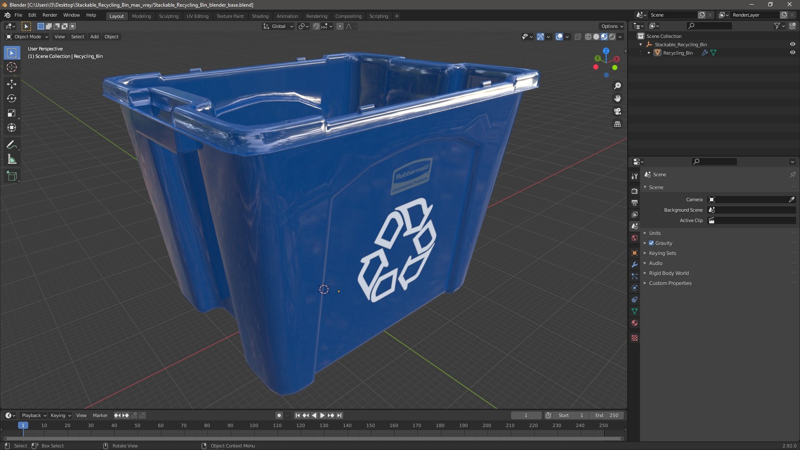
Task: Open Object properties tab
Action: click(x=634, y=253)
